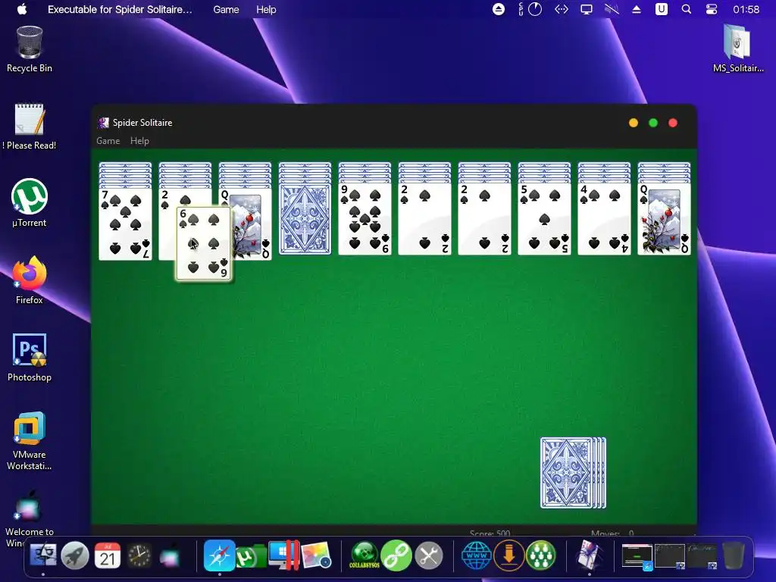Click the Queen of spades beside the 4 of spades

(x=664, y=219)
